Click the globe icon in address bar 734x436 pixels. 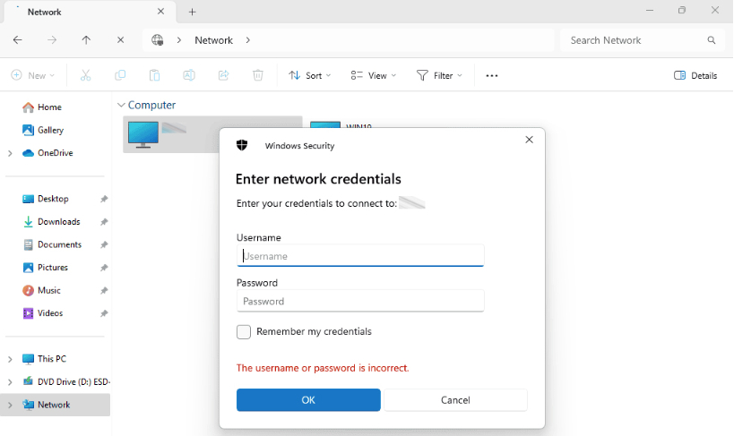[158, 40]
